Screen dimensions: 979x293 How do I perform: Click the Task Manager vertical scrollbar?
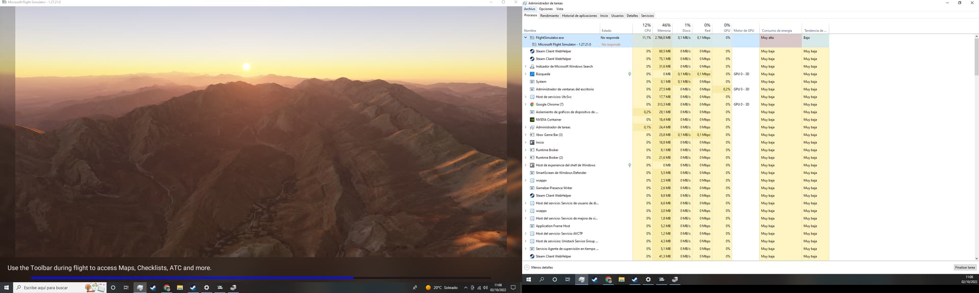[976, 148]
